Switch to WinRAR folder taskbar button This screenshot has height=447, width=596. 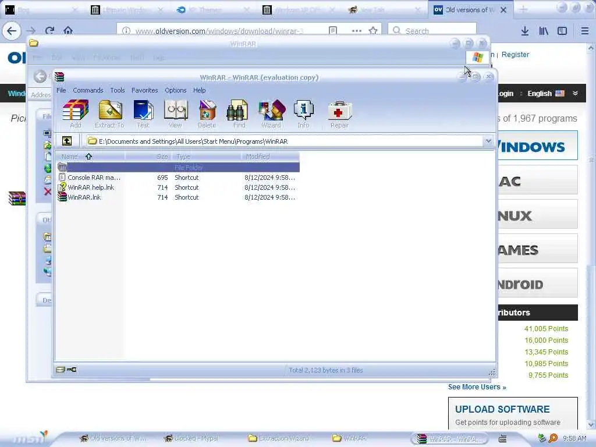350,438
